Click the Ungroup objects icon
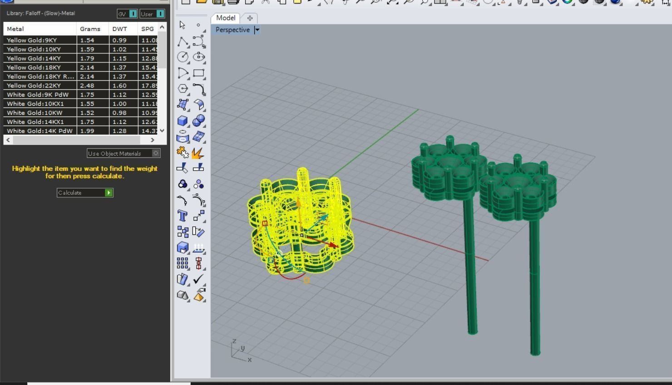The image size is (672, 385). pyautogui.click(x=198, y=184)
